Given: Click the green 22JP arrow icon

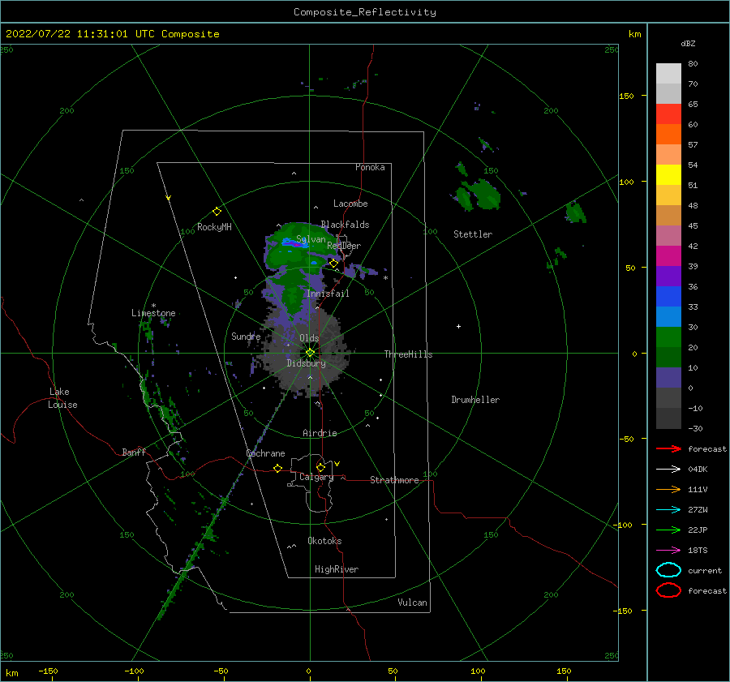Looking at the screenshot, I should point(668,530).
